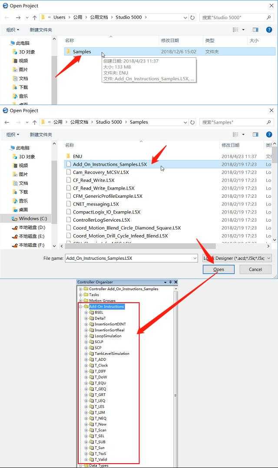Select the T_Valid instruction

(101, 460)
